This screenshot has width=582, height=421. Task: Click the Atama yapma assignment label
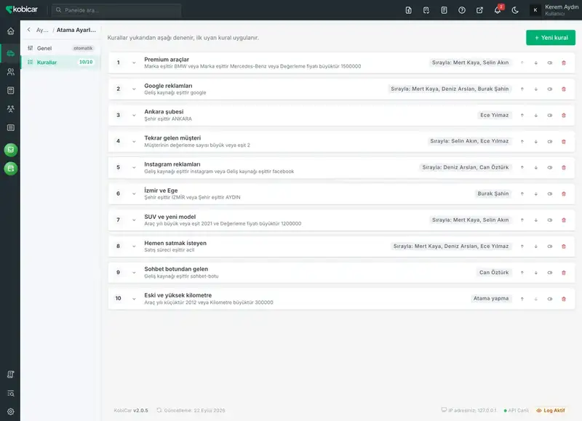[x=491, y=299]
